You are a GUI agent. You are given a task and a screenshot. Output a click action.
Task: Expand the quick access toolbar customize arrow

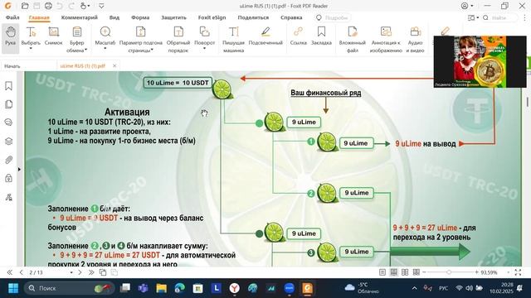[x=101, y=6]
